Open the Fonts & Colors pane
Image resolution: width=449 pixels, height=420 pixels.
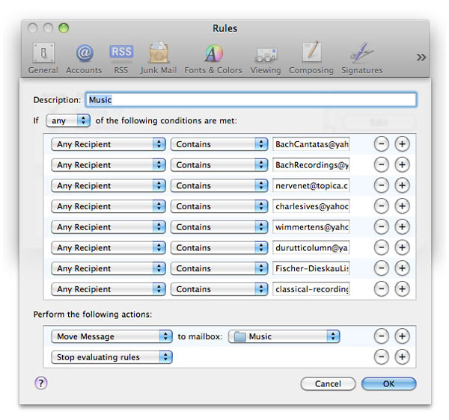(x=213, y=58)
